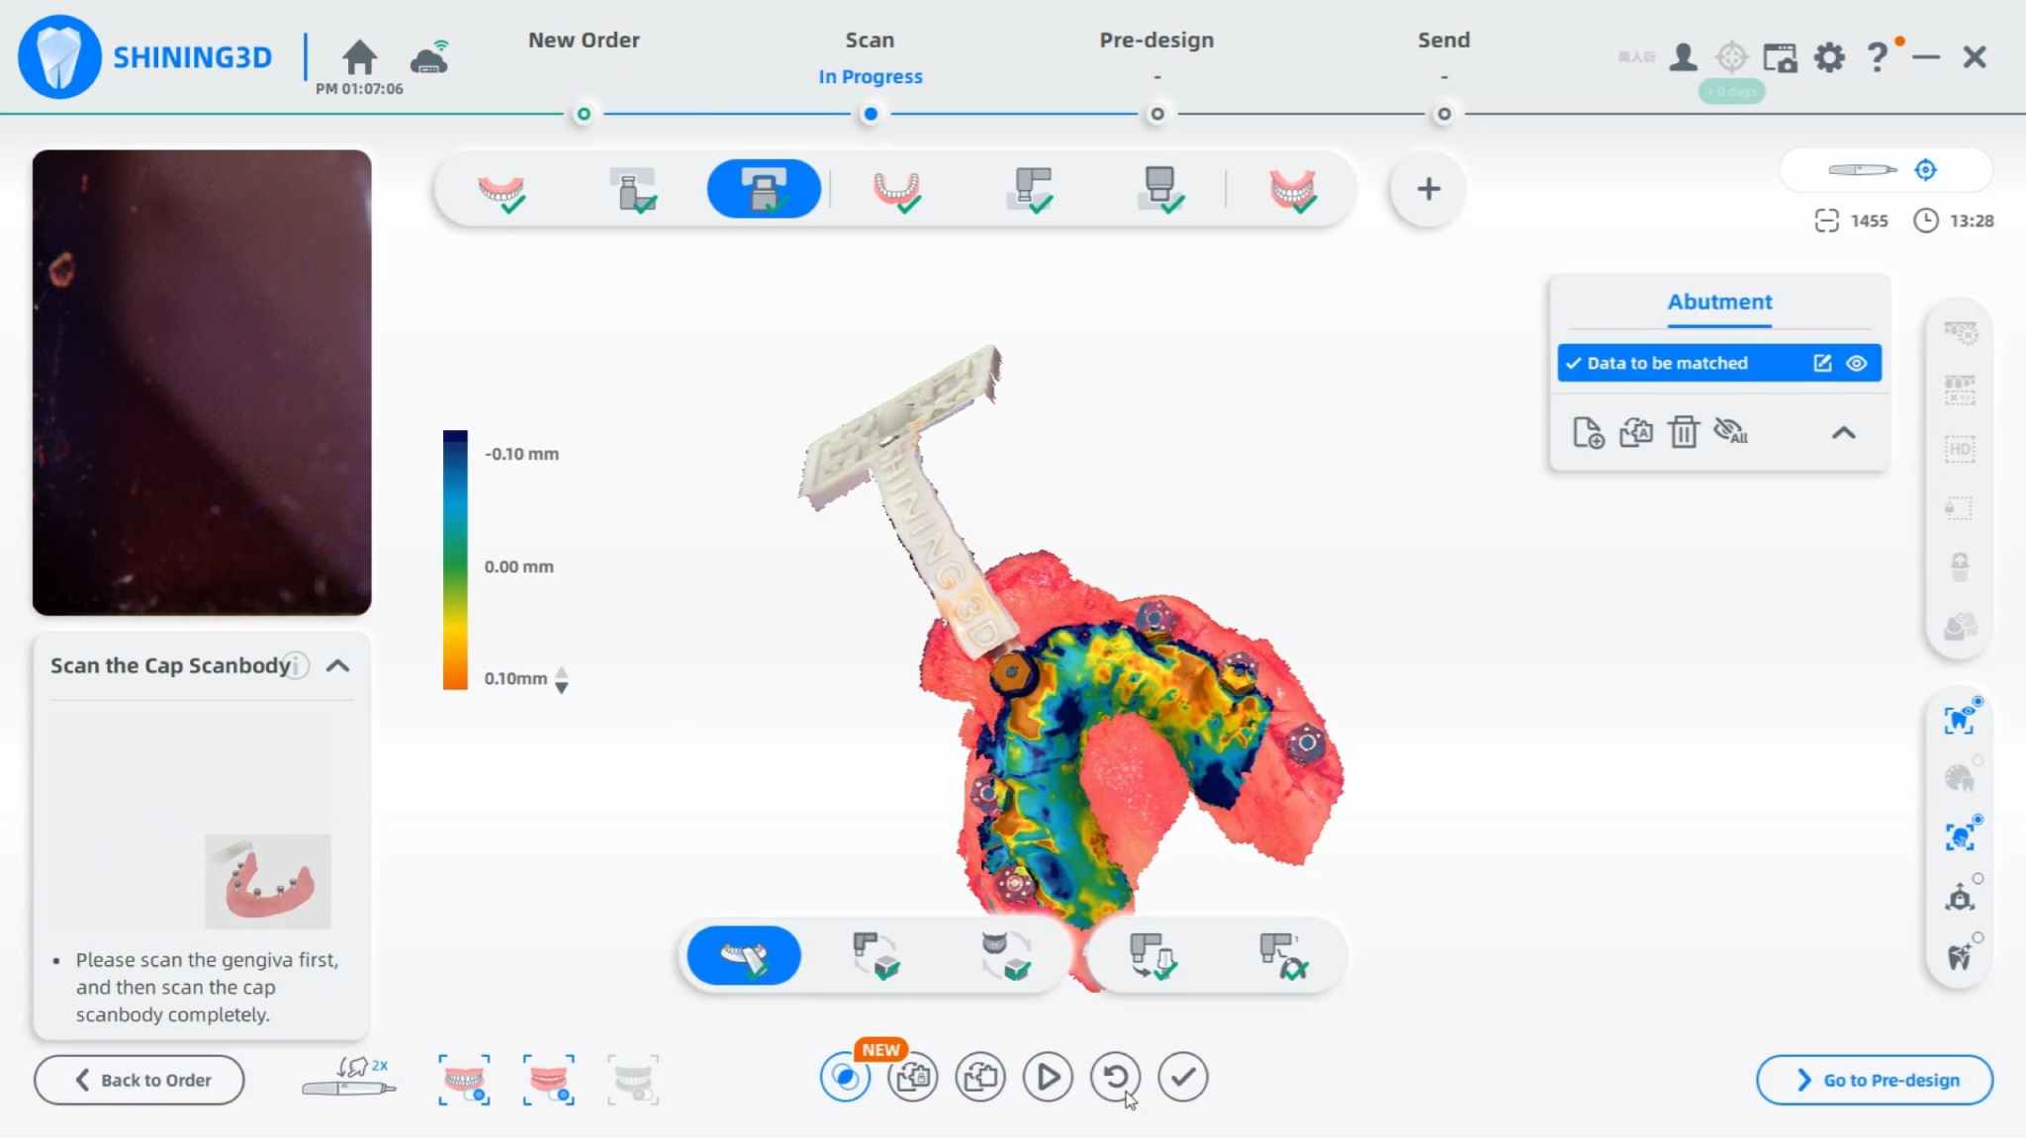This screenshot has height=1139, width=2026.
Task: Open the settings gear
Action: [1829, 57]
